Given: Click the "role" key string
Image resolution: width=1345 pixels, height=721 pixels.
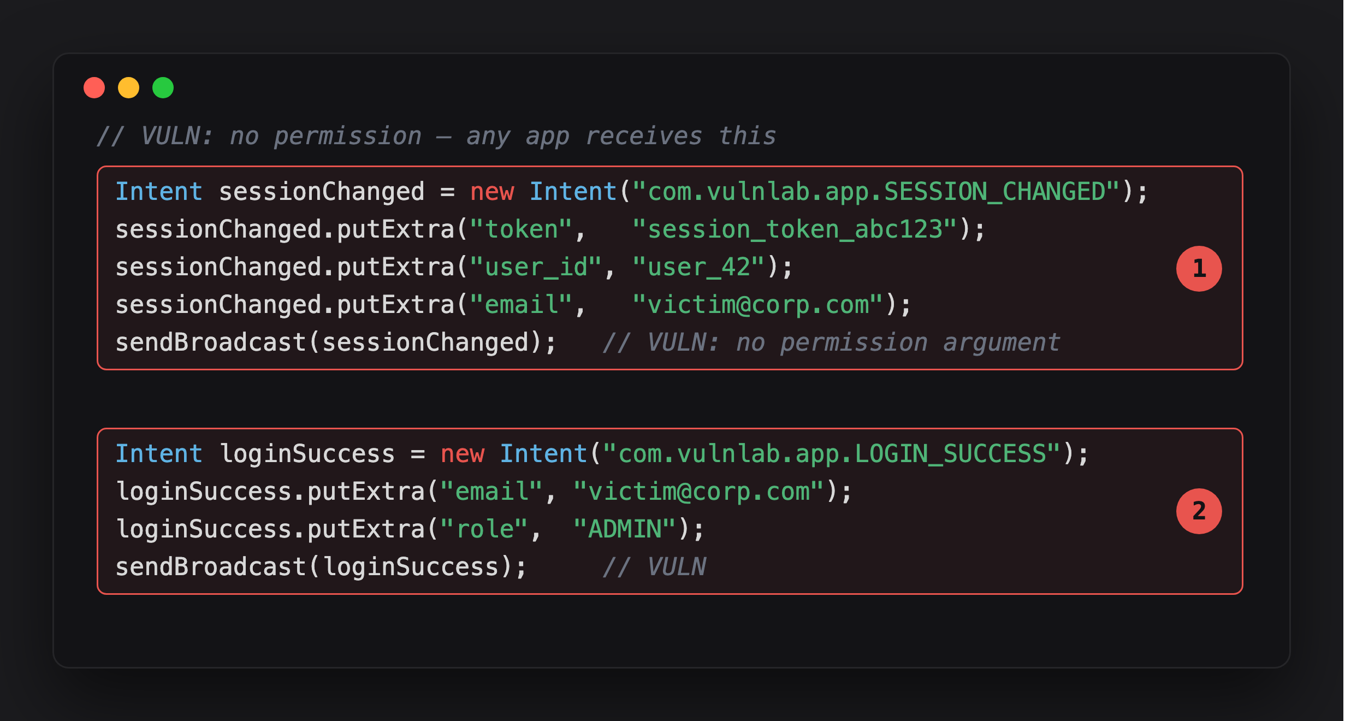Looking at the screenshot, I should click(x=484, y=529).
